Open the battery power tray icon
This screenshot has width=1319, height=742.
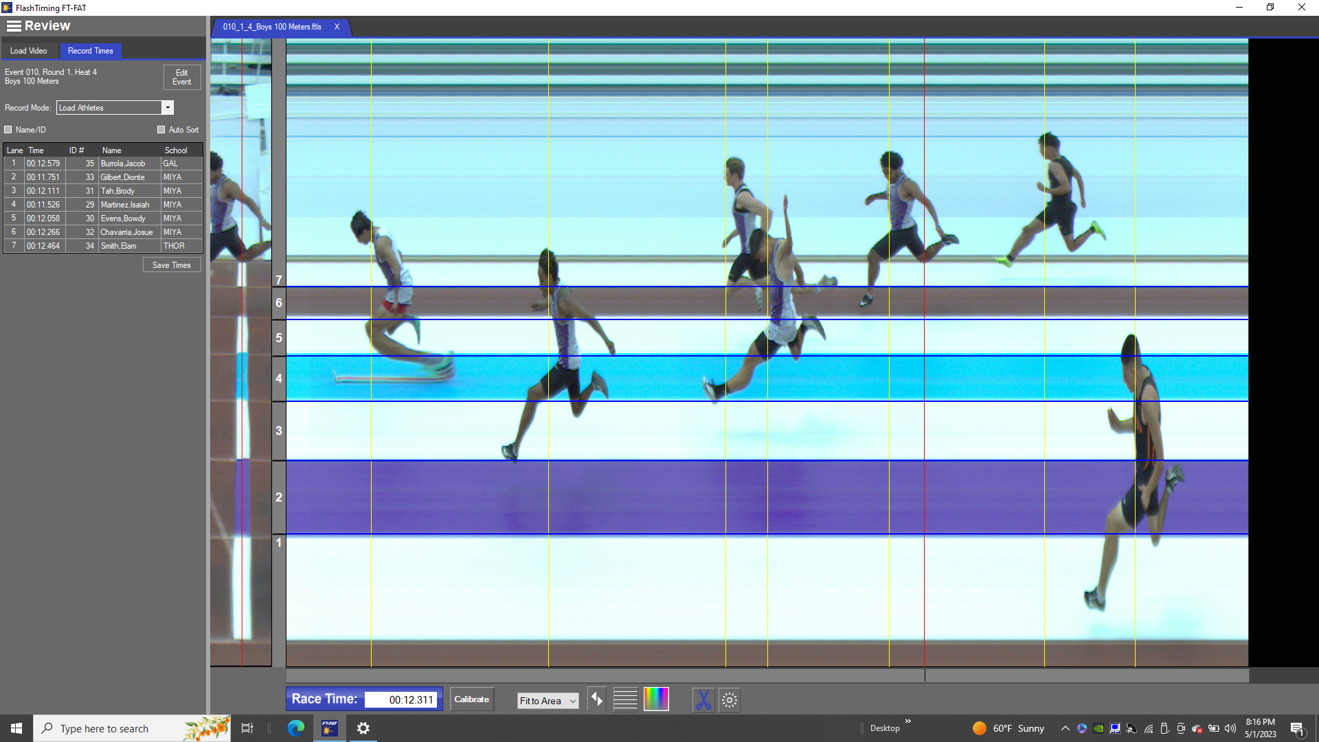click(1214, 728)
